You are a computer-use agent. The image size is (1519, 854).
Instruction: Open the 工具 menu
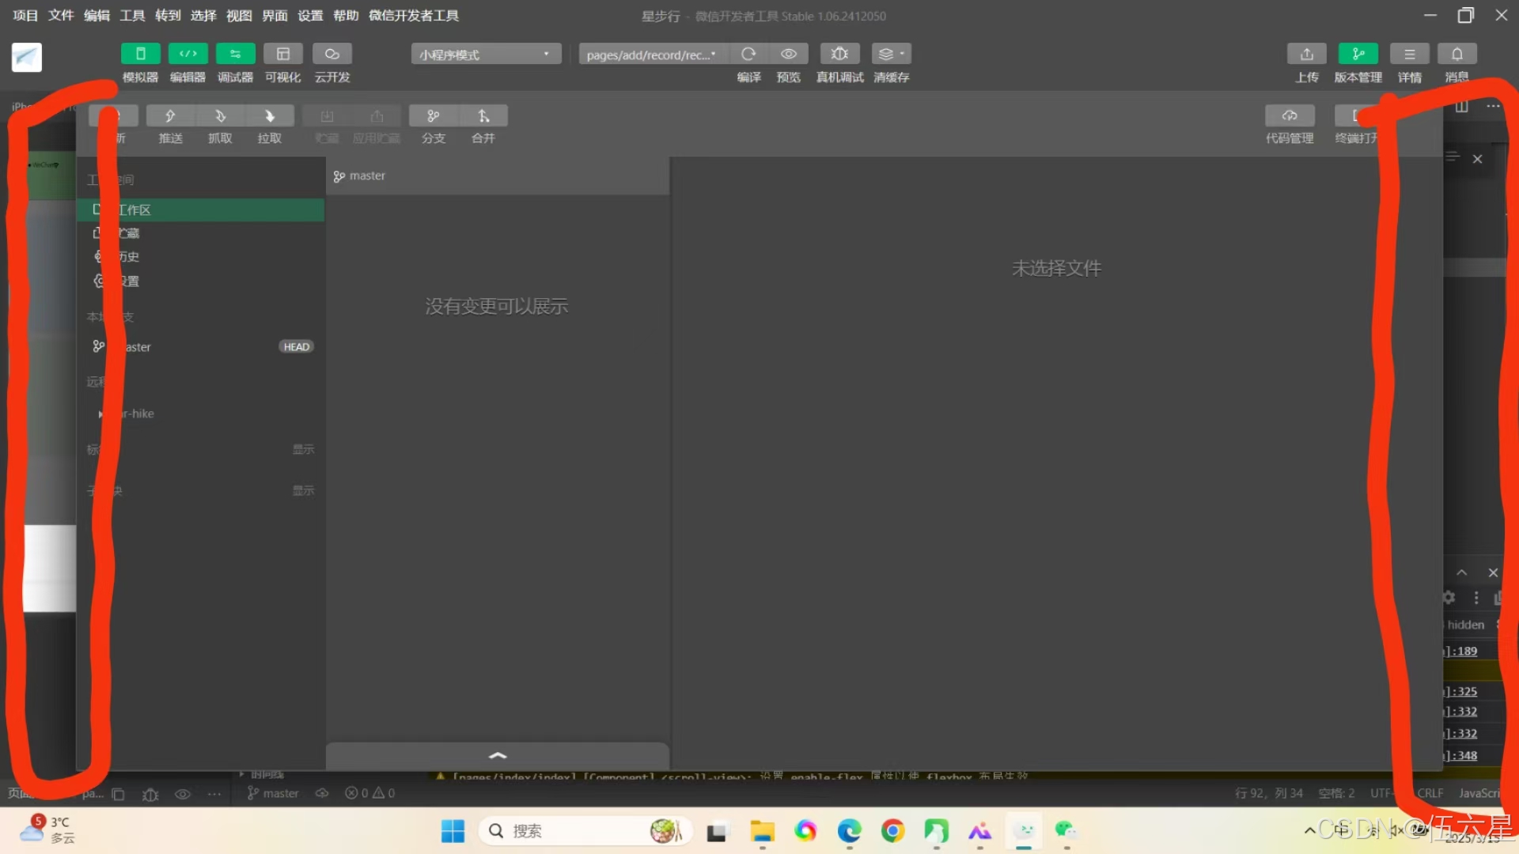132,16
